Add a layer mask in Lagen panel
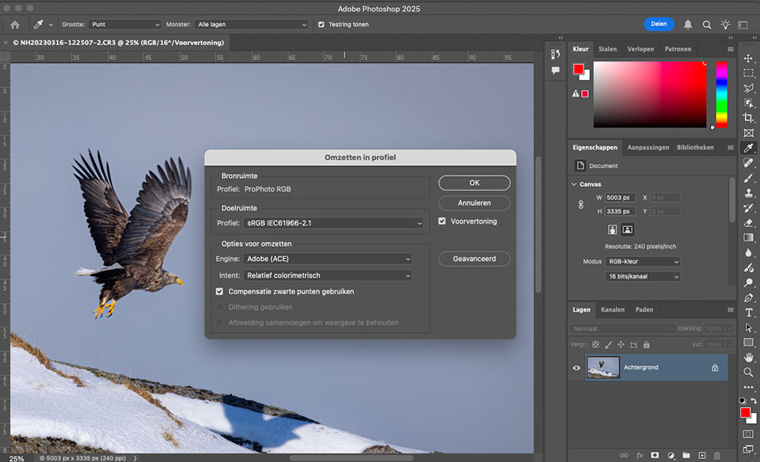This screenshot has height=462, width=760. [655, 455]
